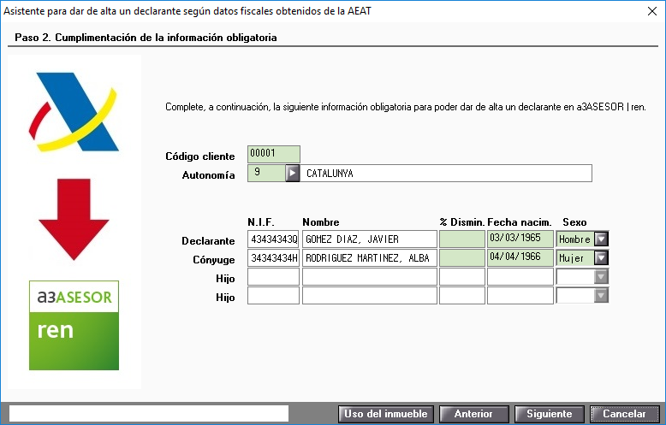Click the Cónyuge % Dismin. field
This screenshot has height=425, width=666.
pos(462,258)
